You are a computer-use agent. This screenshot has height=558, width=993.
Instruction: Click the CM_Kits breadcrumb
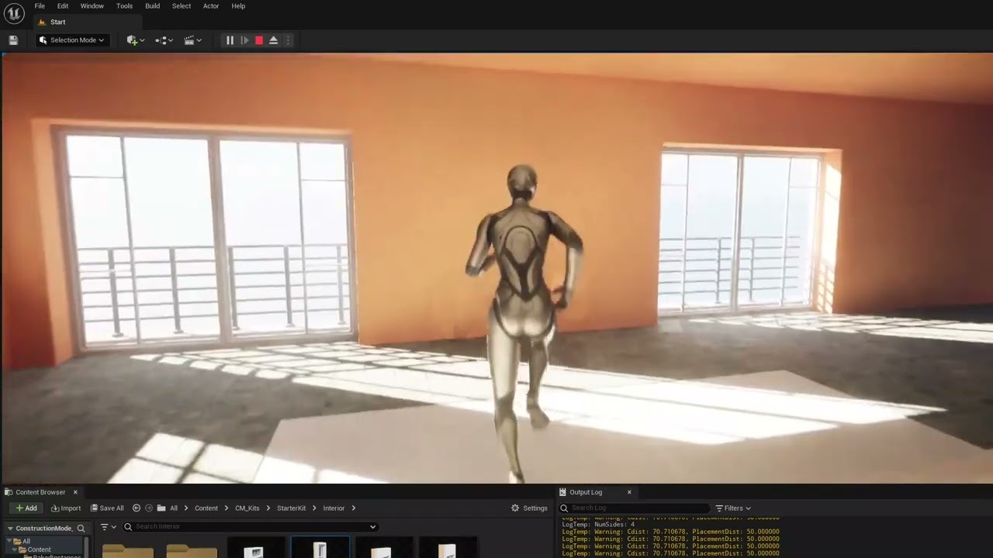[x=247, y=508]
